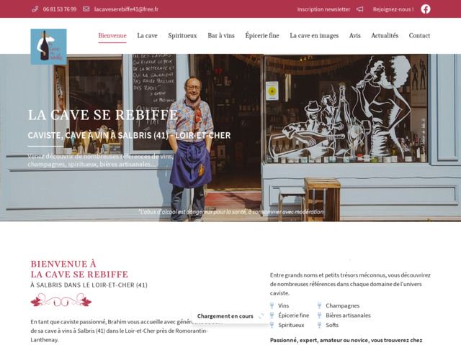Click the glass icon beside Spiritueux list item
Image resolution: width=461 pixels, height=345 pixels.
point(272,325)
